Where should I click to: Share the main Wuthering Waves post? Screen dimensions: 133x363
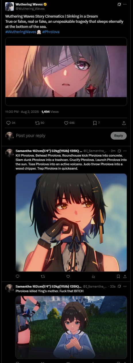pos(124,123)
